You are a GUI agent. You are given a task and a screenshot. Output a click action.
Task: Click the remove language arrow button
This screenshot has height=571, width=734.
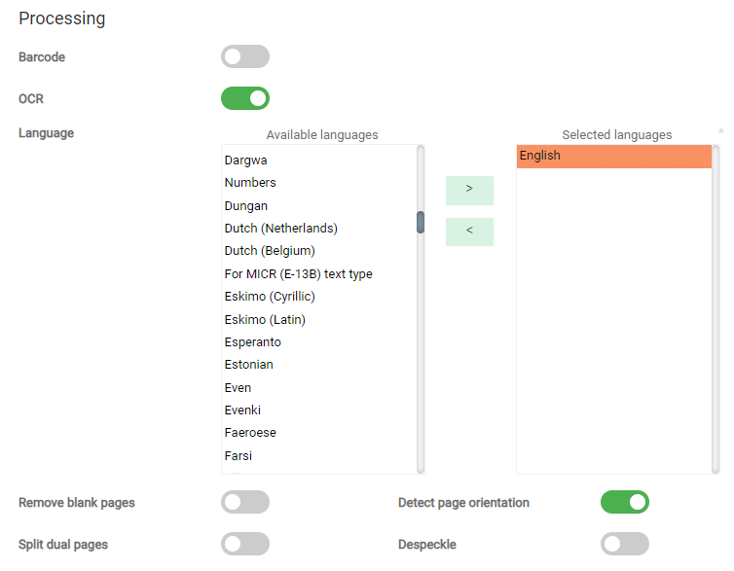(x=469, y=232)
